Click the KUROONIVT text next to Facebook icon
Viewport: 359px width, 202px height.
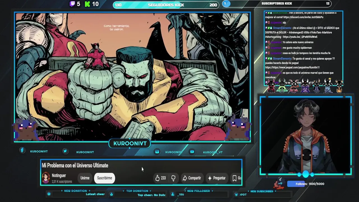click(x=39, y=151)
